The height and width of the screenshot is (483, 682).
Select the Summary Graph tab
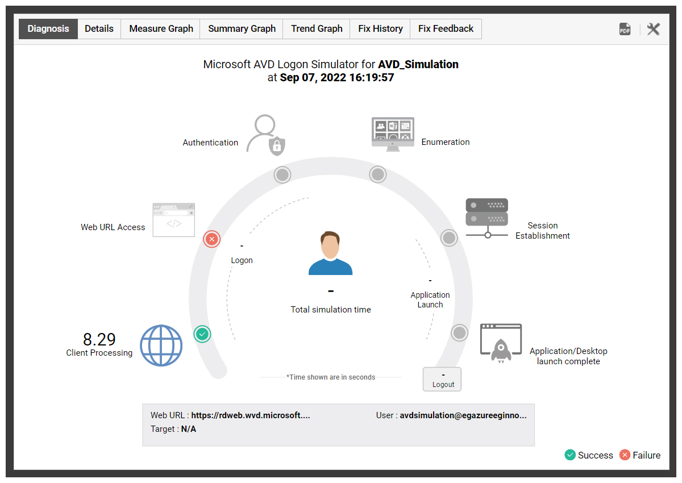coord(242,29)
